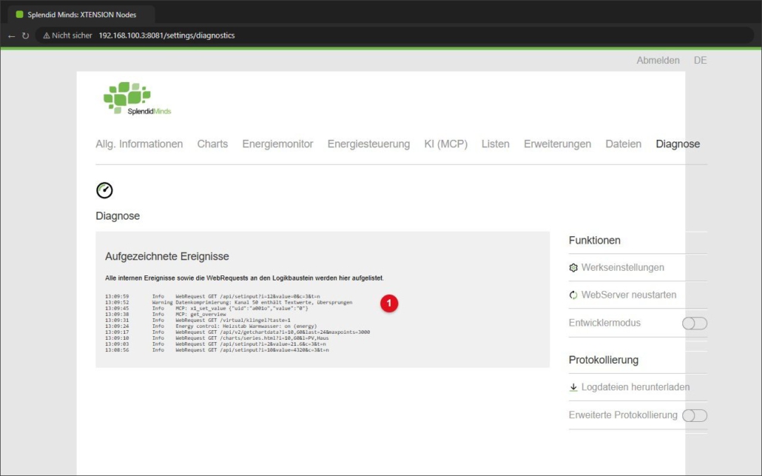Viewport: 762px width, 476px height.
Task: Click the 'Protokollierung' section heading
Action: [604, 360]
